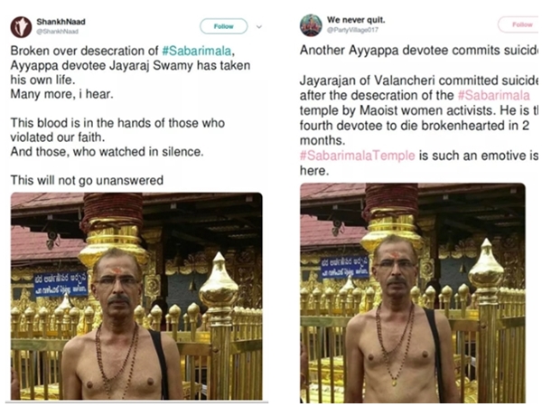Click "And those, who watched in silence." line
The width and height of the screenshot is (542, 407).
[107, 151]
